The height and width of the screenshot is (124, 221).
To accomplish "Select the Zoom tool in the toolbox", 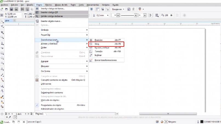I will pos(2,37).
